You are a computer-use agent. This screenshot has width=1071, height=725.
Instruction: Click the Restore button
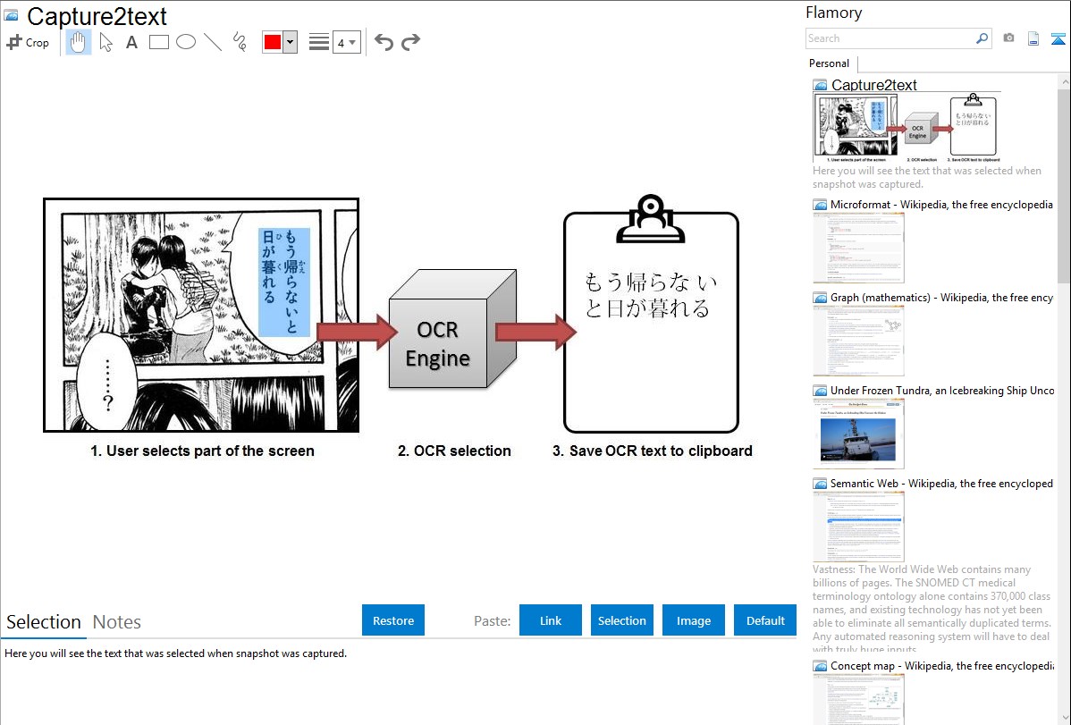click(393, 620)
